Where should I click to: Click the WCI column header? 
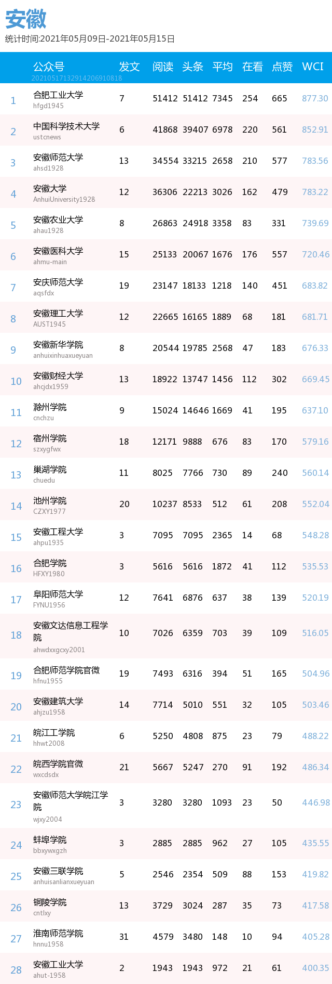(313, 67)
